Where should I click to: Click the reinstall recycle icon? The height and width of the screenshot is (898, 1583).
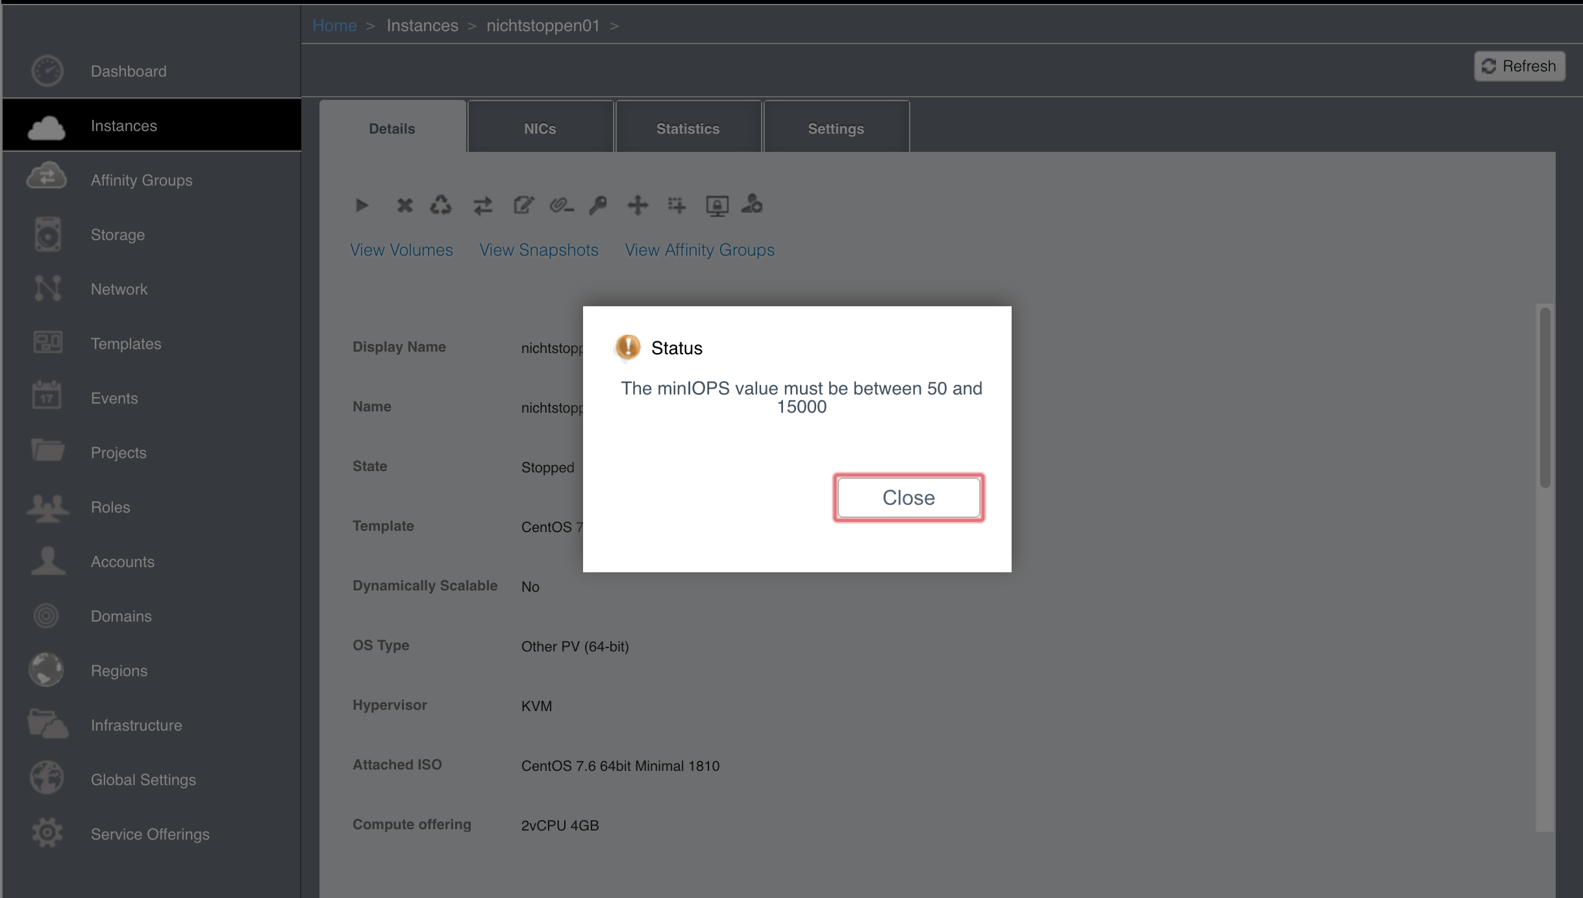tap(441, 206)
